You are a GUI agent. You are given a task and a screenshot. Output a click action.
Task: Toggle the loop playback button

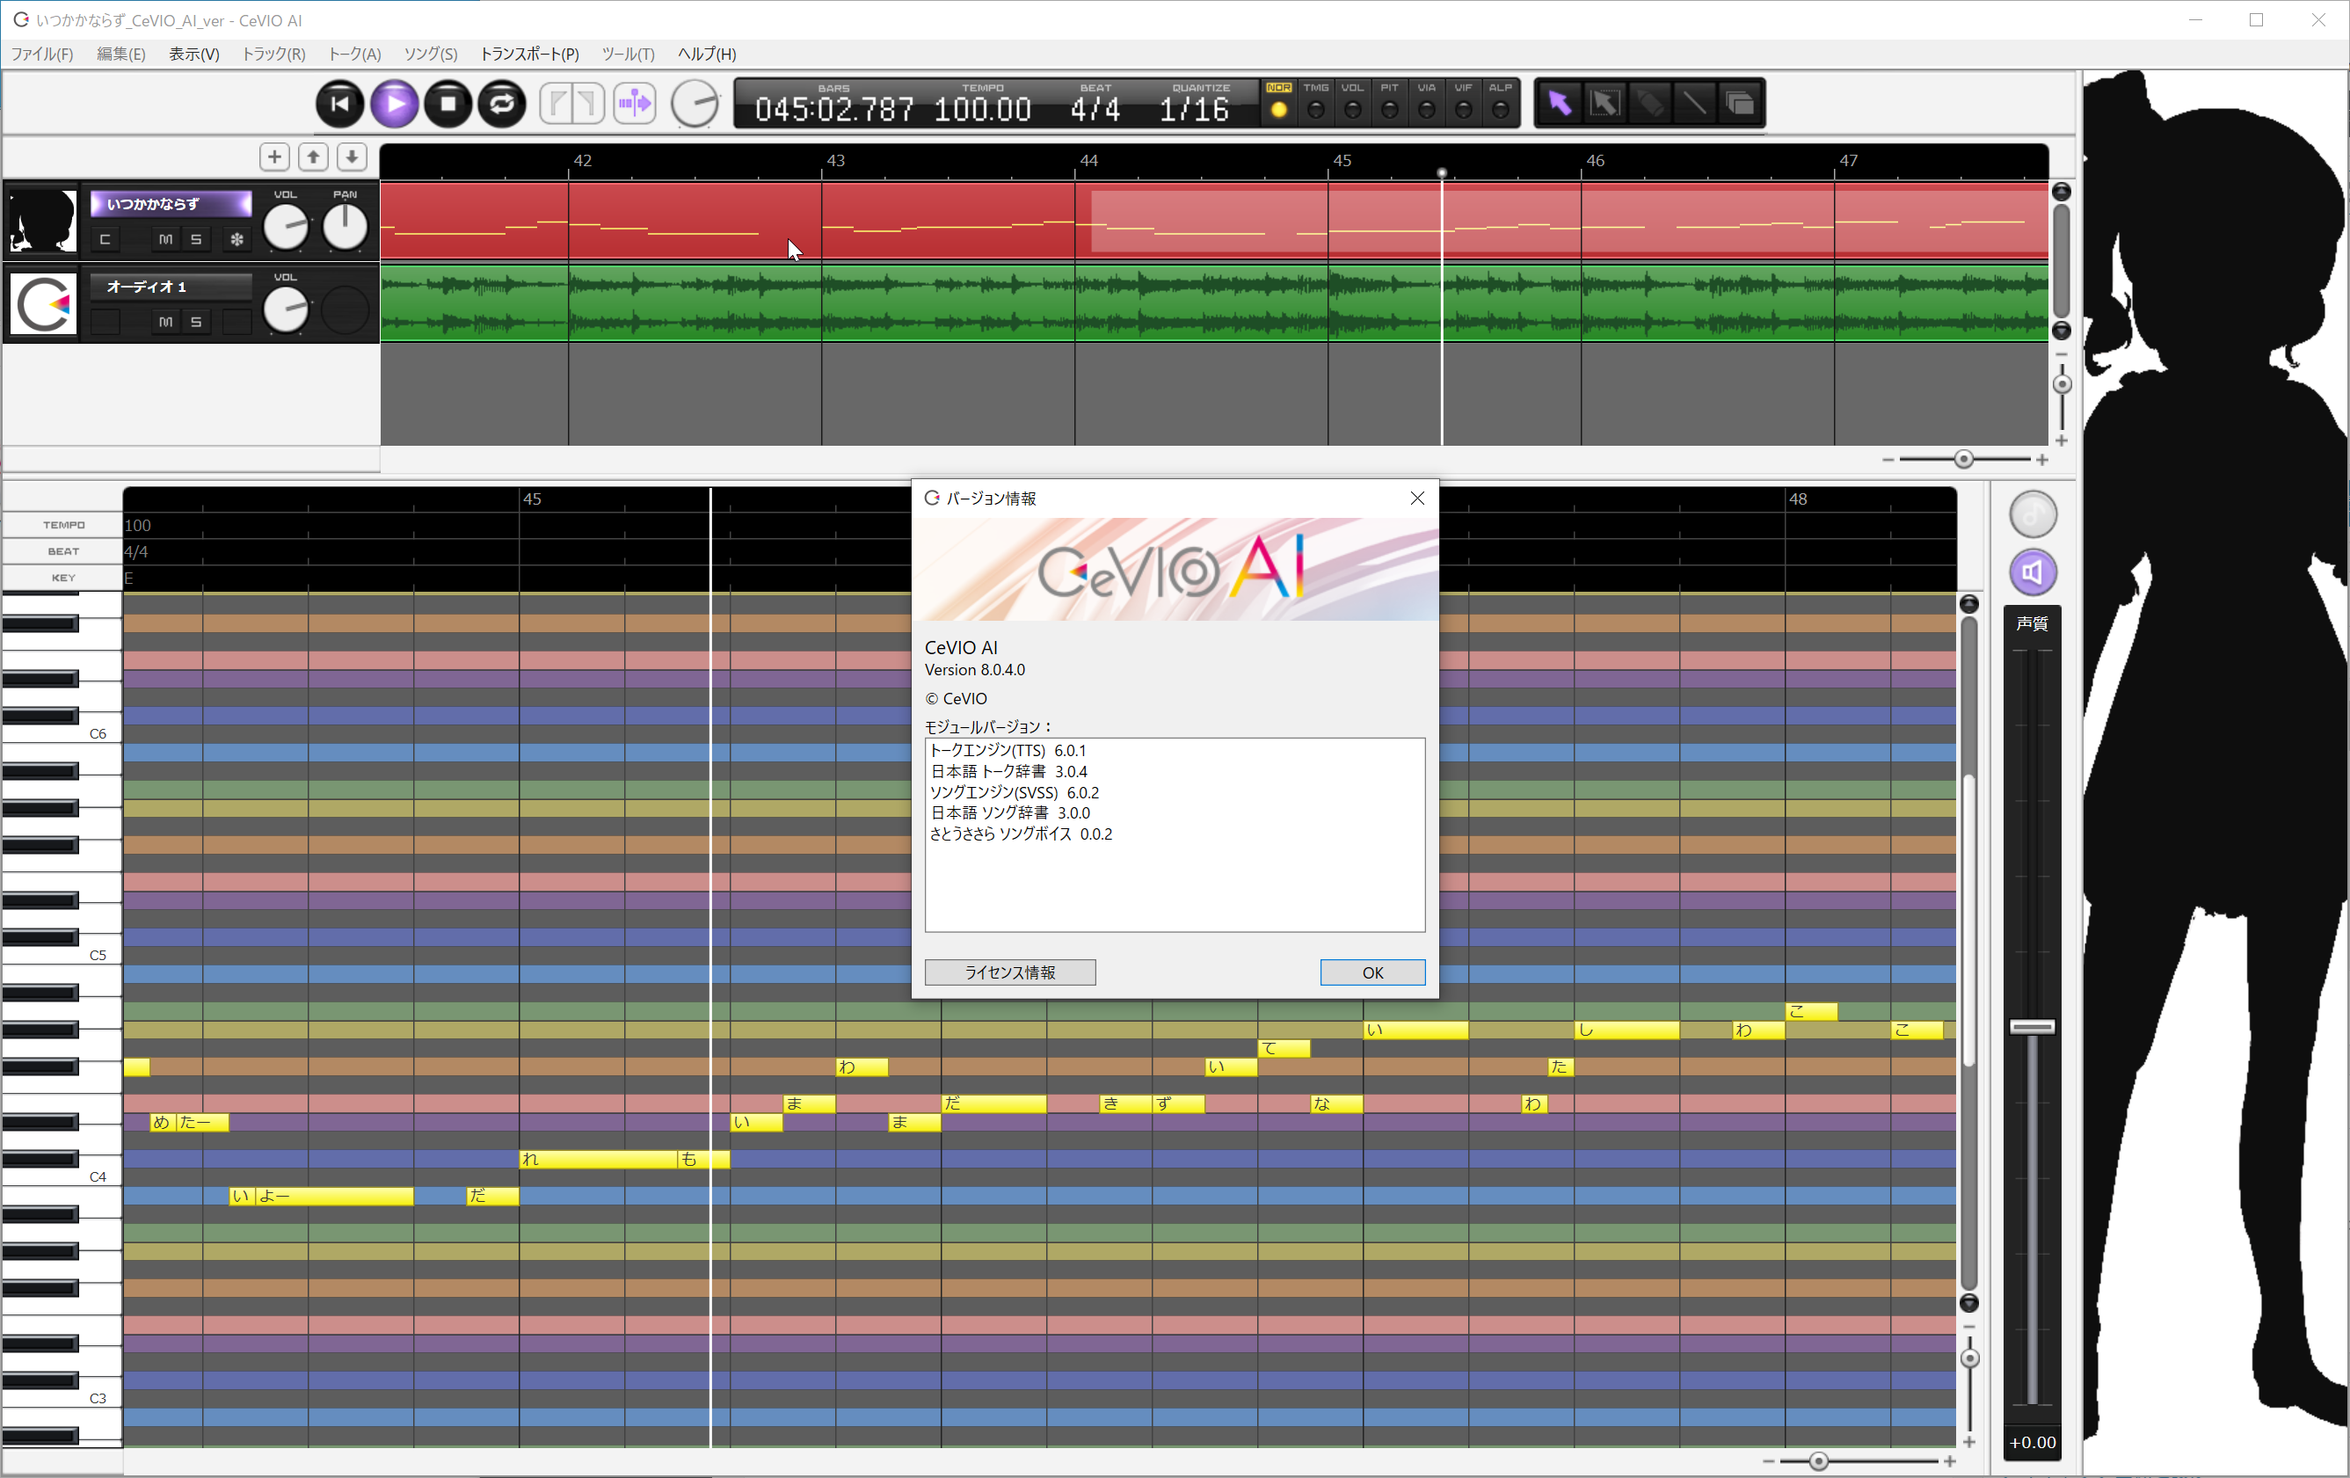(x=503, y=104)
